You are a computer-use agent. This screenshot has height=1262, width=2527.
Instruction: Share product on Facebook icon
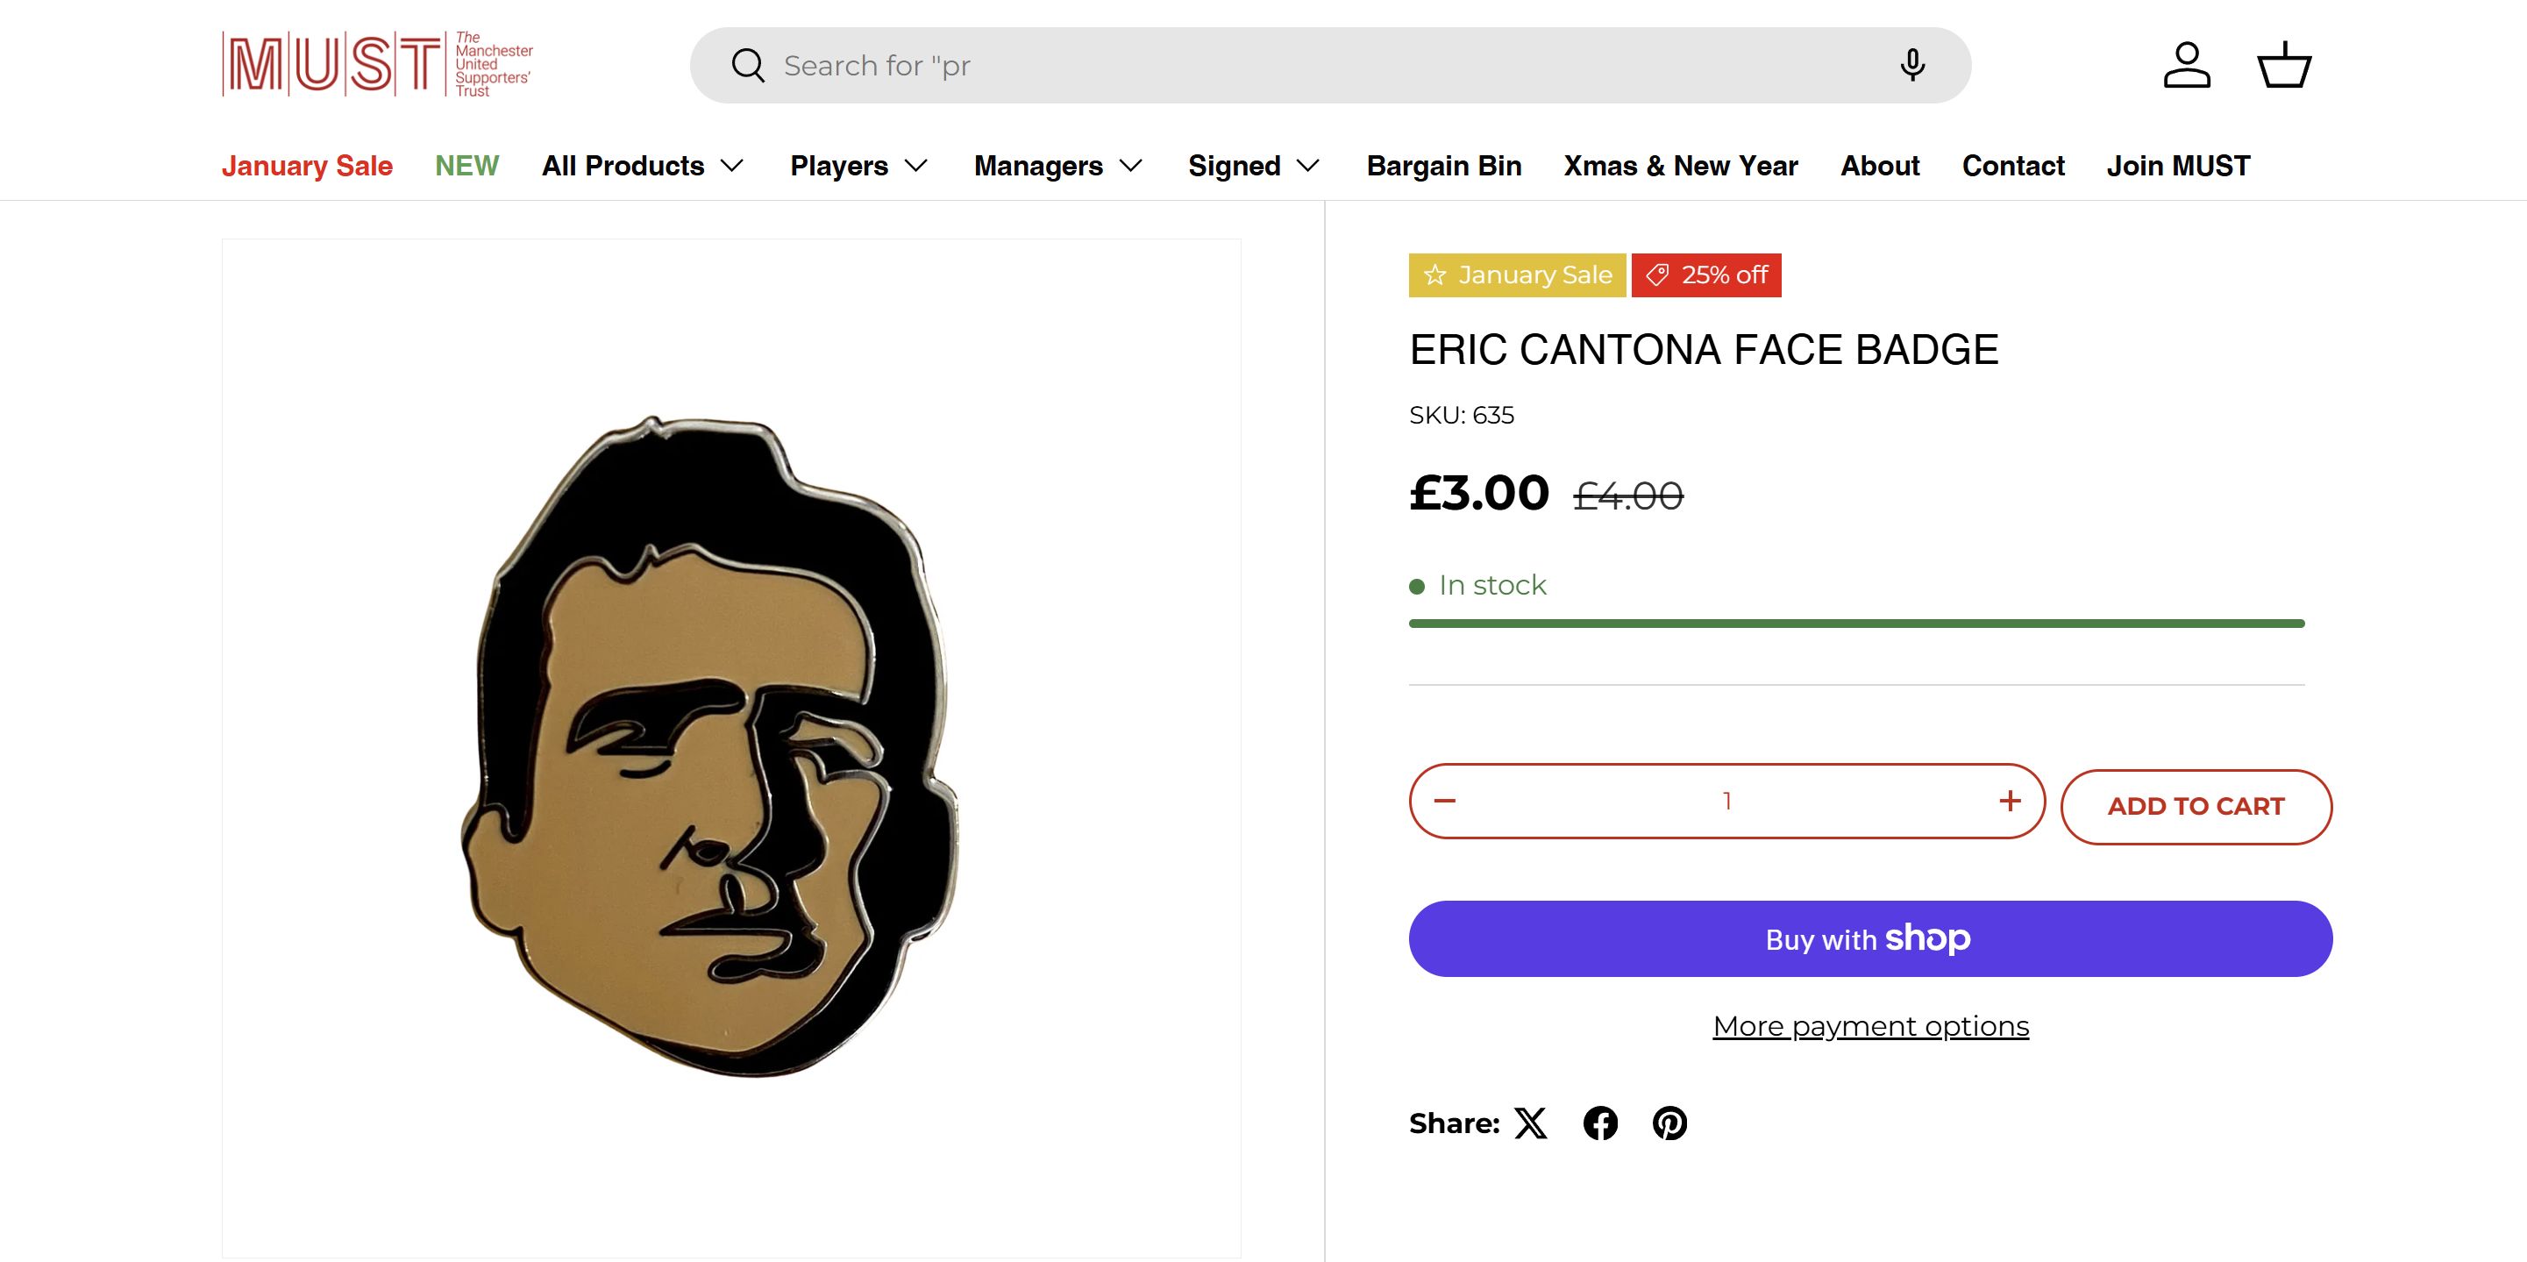(x=1600, y=1123)
